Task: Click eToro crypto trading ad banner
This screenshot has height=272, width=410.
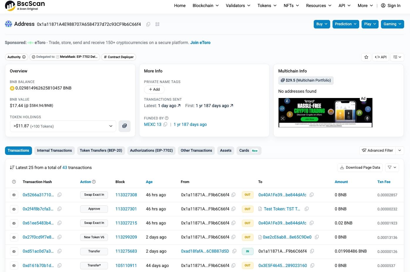Action: [x=325, y=113]
